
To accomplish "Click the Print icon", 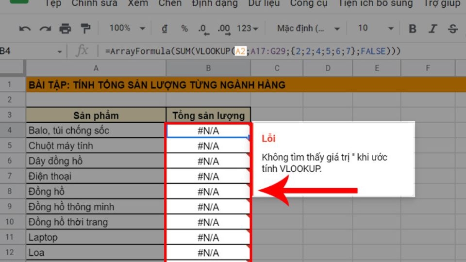I will tap(65, 29).
